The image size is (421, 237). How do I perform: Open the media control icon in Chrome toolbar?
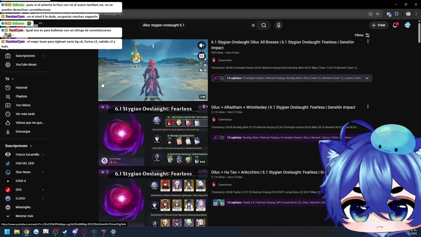click(x=389, y=14)
